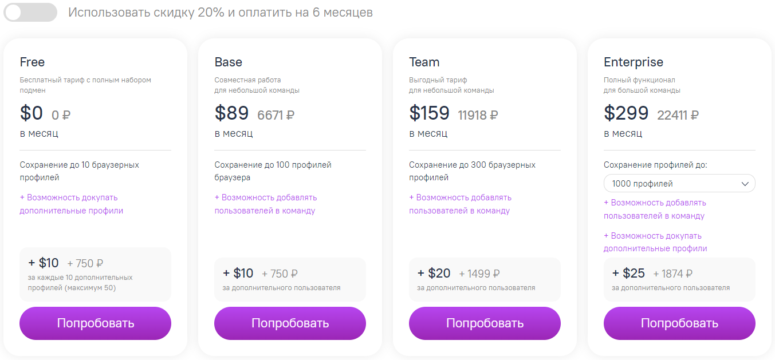Select the Enterprise plan title
This screenshot has width=775, height=360.
pyautogui.click(x=633, y=62)
